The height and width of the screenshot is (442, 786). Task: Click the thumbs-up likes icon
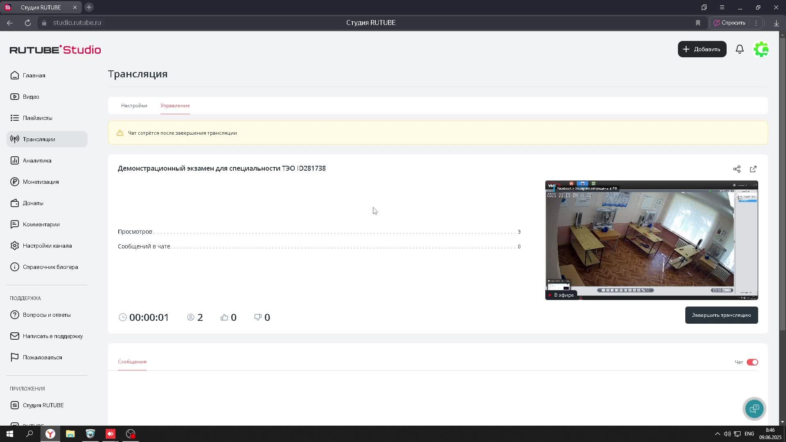[x=224, y=317]
